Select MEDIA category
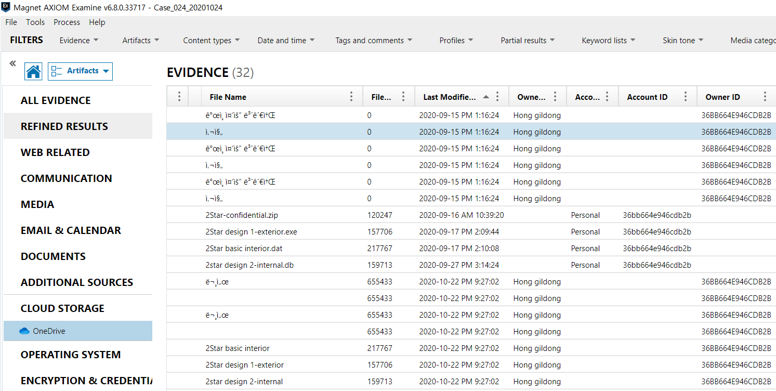 [x=78, y=204]
